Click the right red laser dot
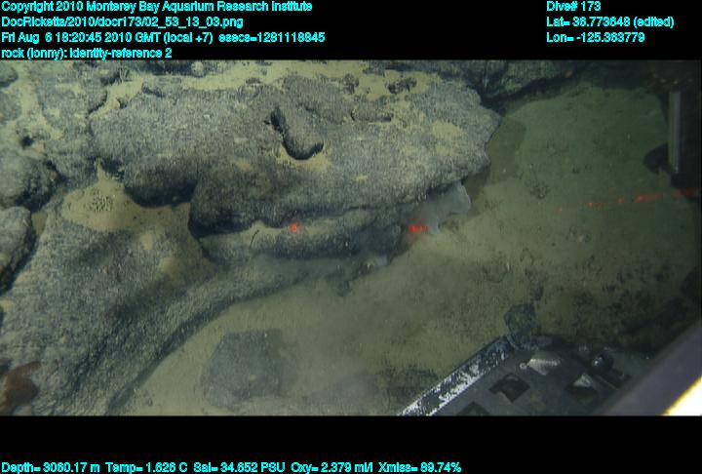Screen dimensions: 702x474 417,228
